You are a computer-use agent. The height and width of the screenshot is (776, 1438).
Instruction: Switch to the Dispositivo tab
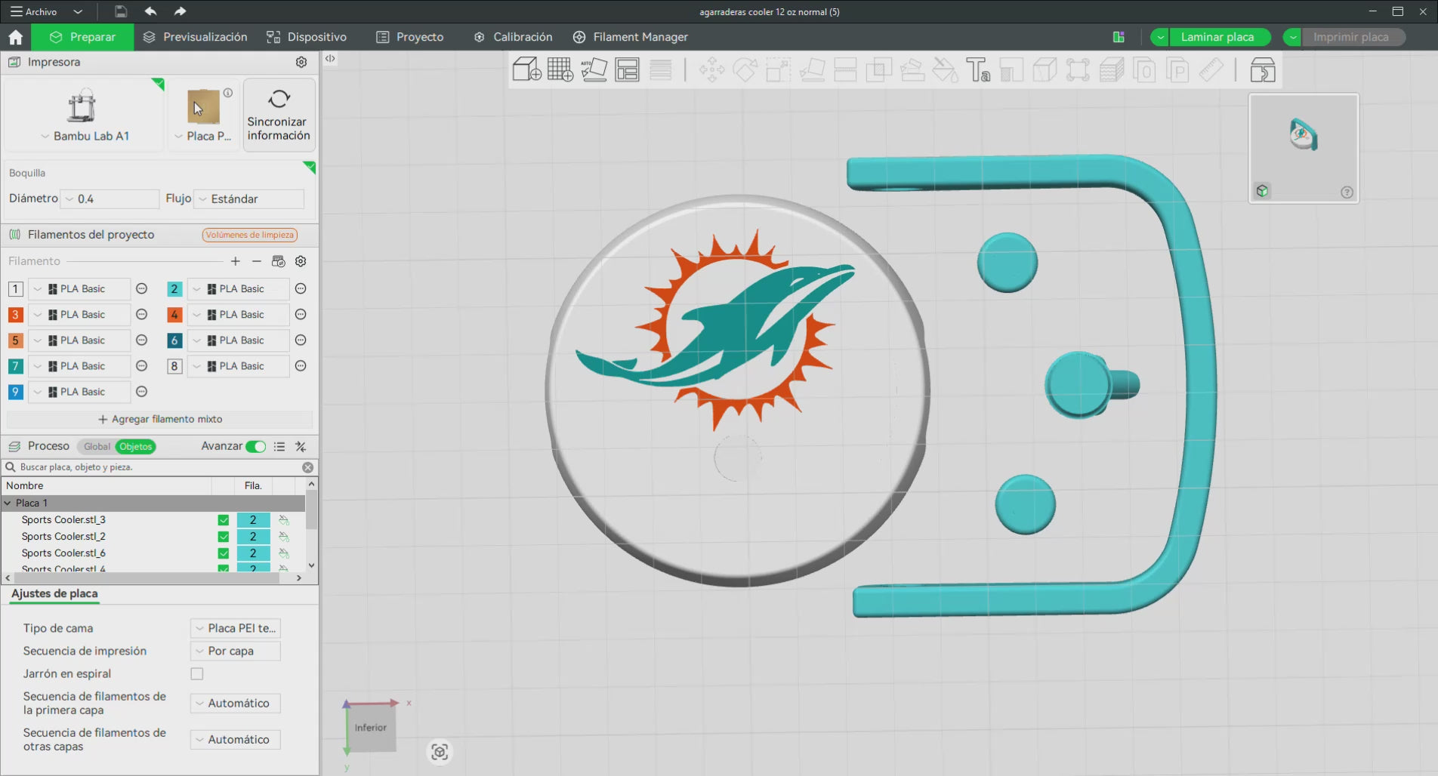pyautogui.click(x=307, y=37)
